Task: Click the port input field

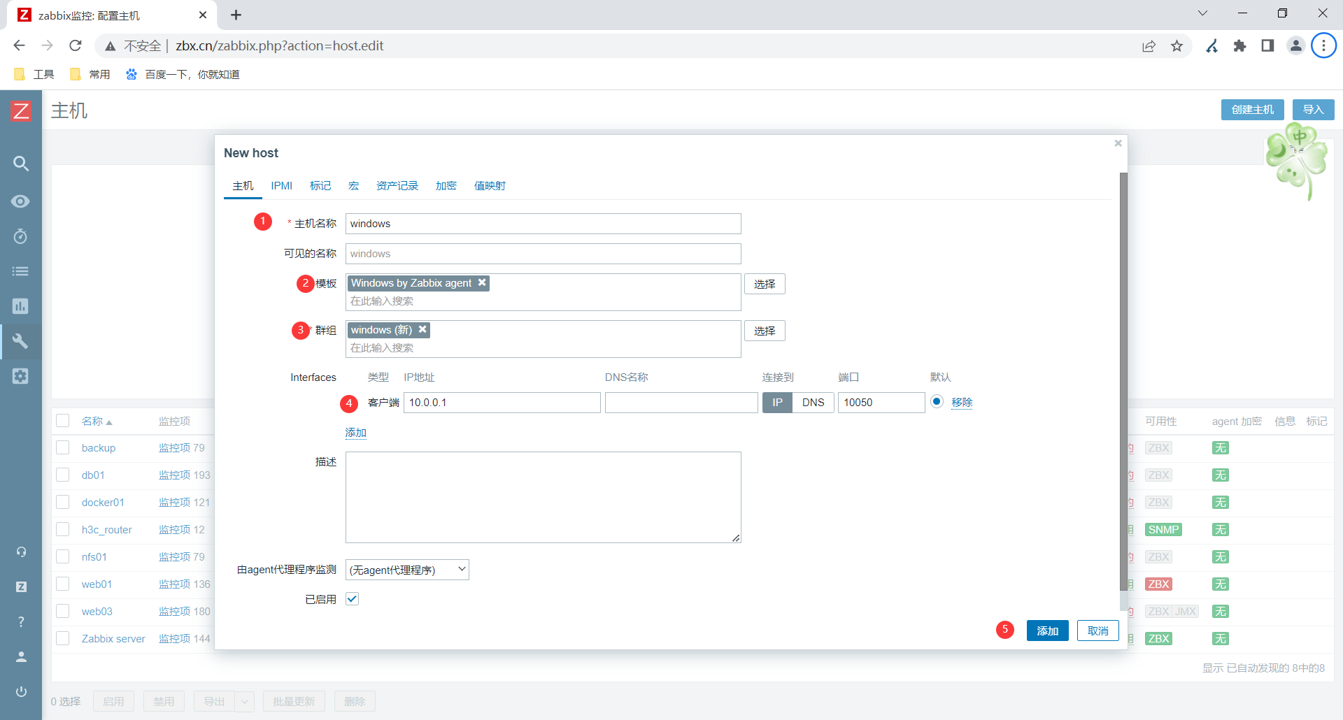Action: (x=881, y=403)
